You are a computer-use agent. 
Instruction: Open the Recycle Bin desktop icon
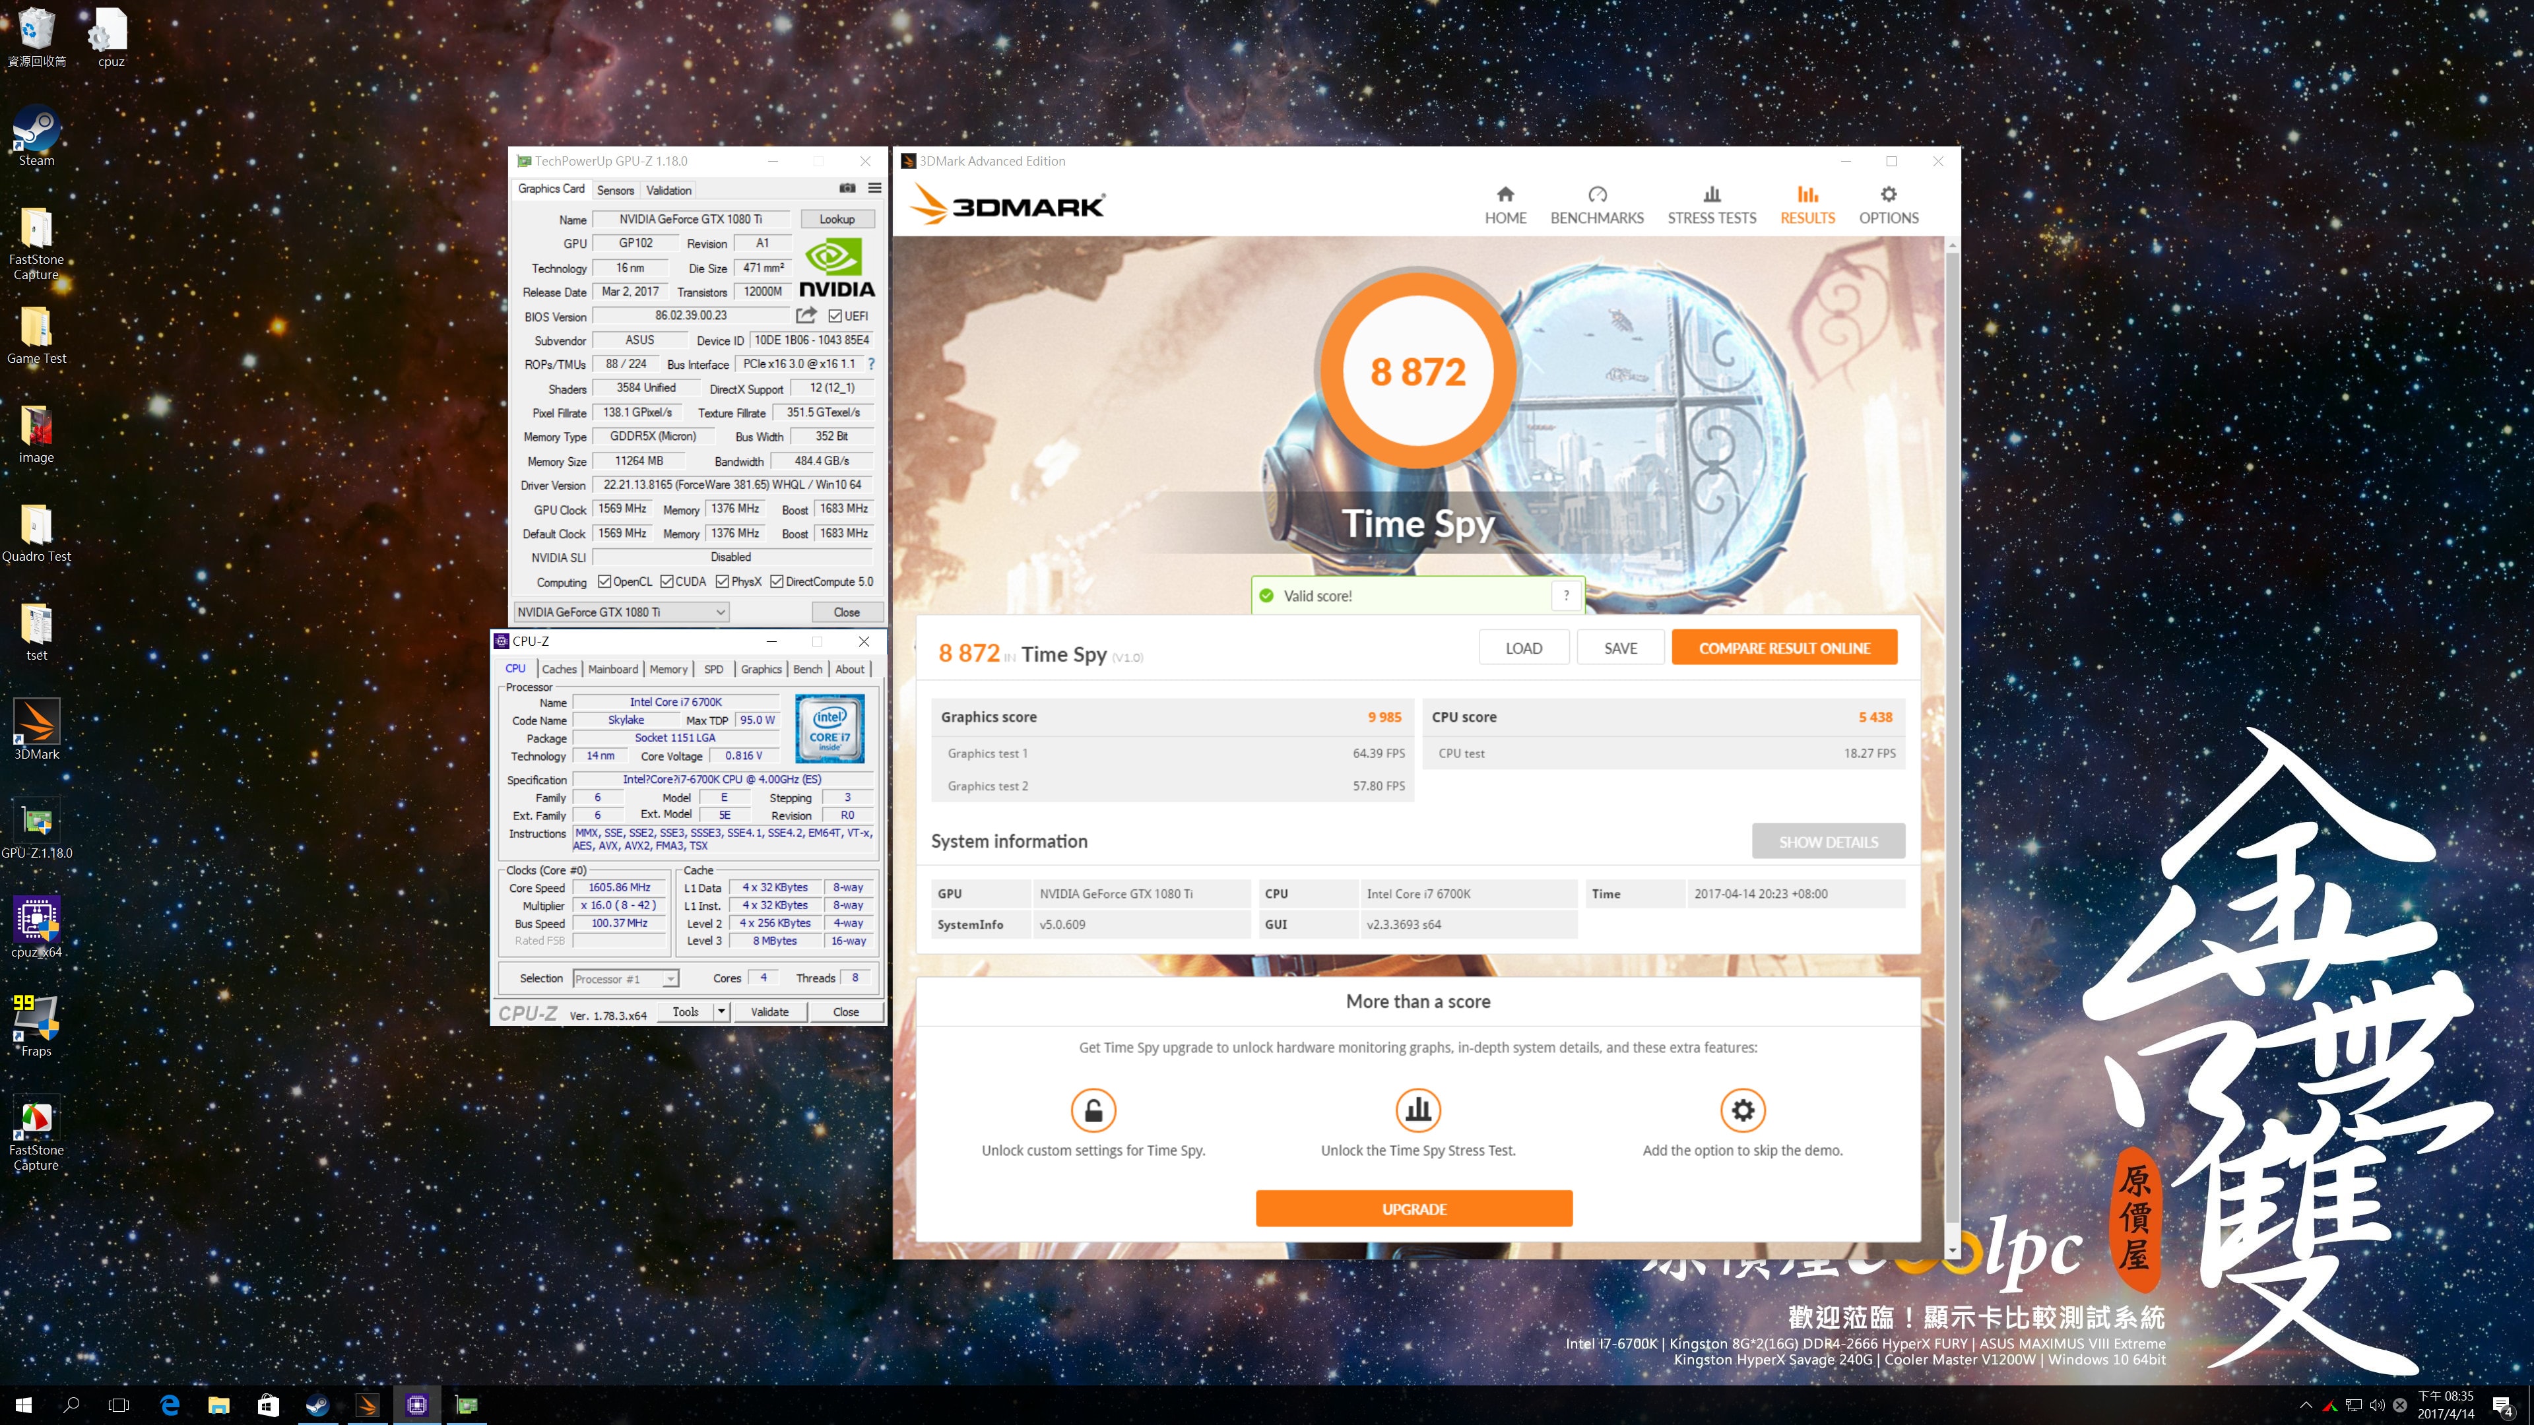(x=36, y=38)
